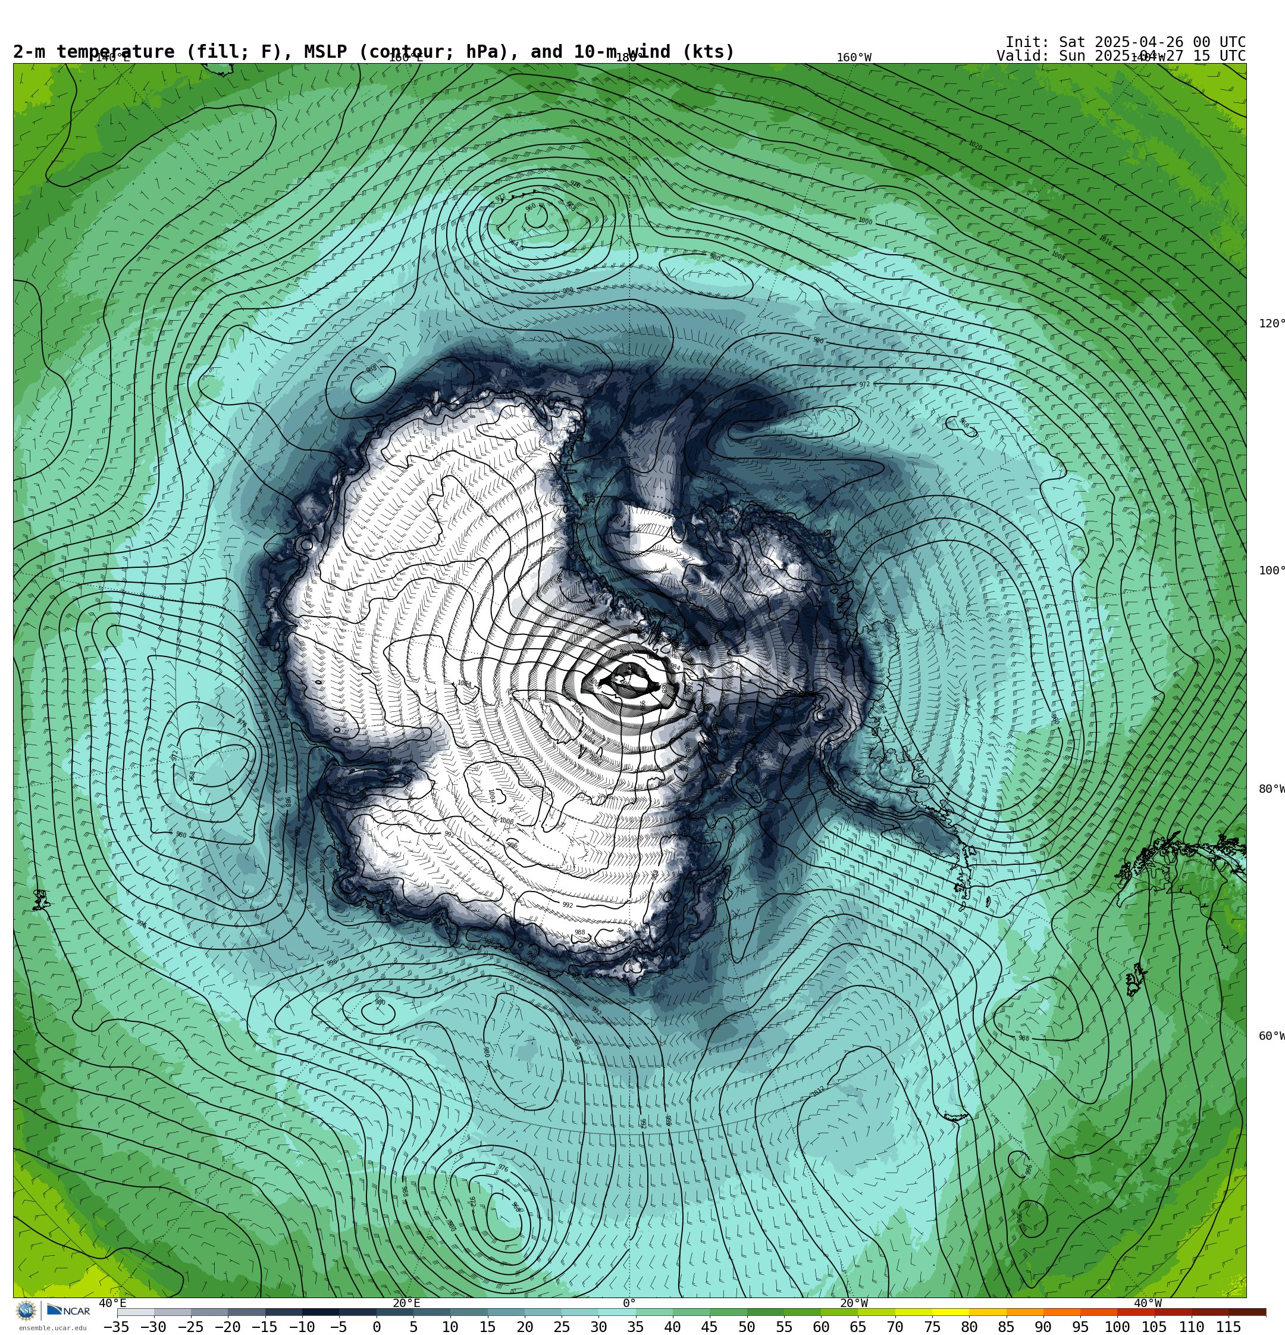Pick the dark brown swatch right of 115
1285x1335 pixels.
click(1248, 1312)
